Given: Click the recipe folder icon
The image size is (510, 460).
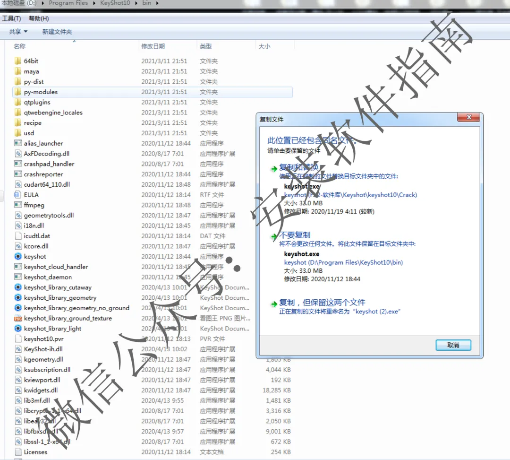Looking at the screenshot, I should 18,123.
